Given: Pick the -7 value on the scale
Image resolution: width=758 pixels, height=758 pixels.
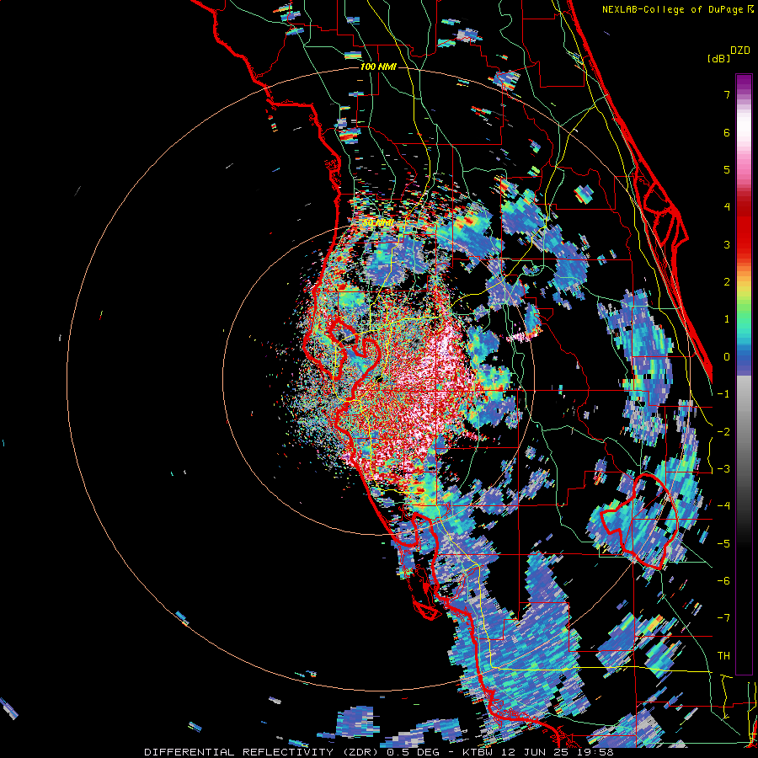Looking at the screenshot, I should [723, 618].
